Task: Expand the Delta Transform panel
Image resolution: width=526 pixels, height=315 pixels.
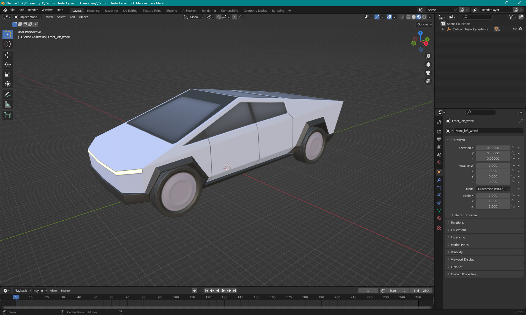Action: click(465, 215)
